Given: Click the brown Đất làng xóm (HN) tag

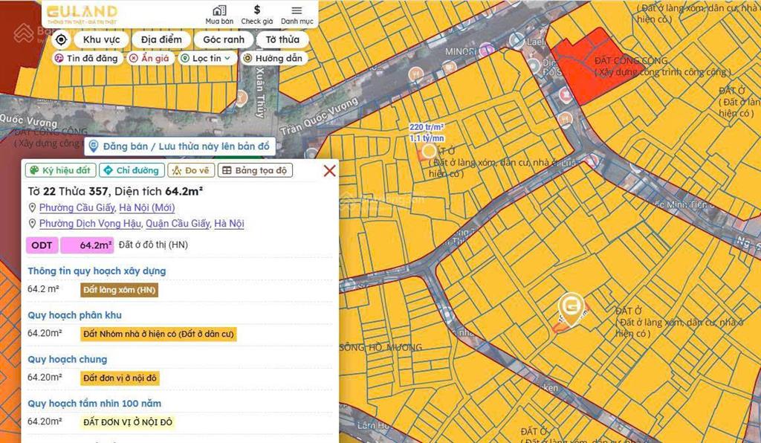Looking at the screenshot, I should [x=120, y=290].
